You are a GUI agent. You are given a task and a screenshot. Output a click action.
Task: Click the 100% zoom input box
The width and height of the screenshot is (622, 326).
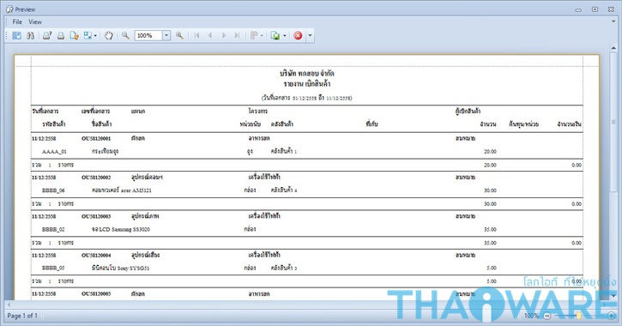point(148,36)
